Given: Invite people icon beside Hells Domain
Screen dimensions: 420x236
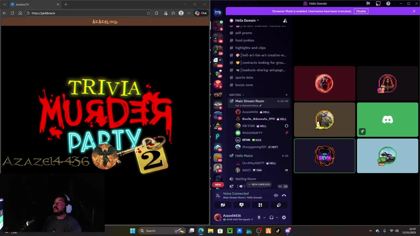Looking at the screenshot, I should tap(285, 20).
